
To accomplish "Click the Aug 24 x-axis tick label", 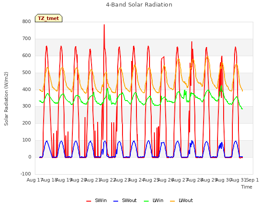I will pos(136,180).
